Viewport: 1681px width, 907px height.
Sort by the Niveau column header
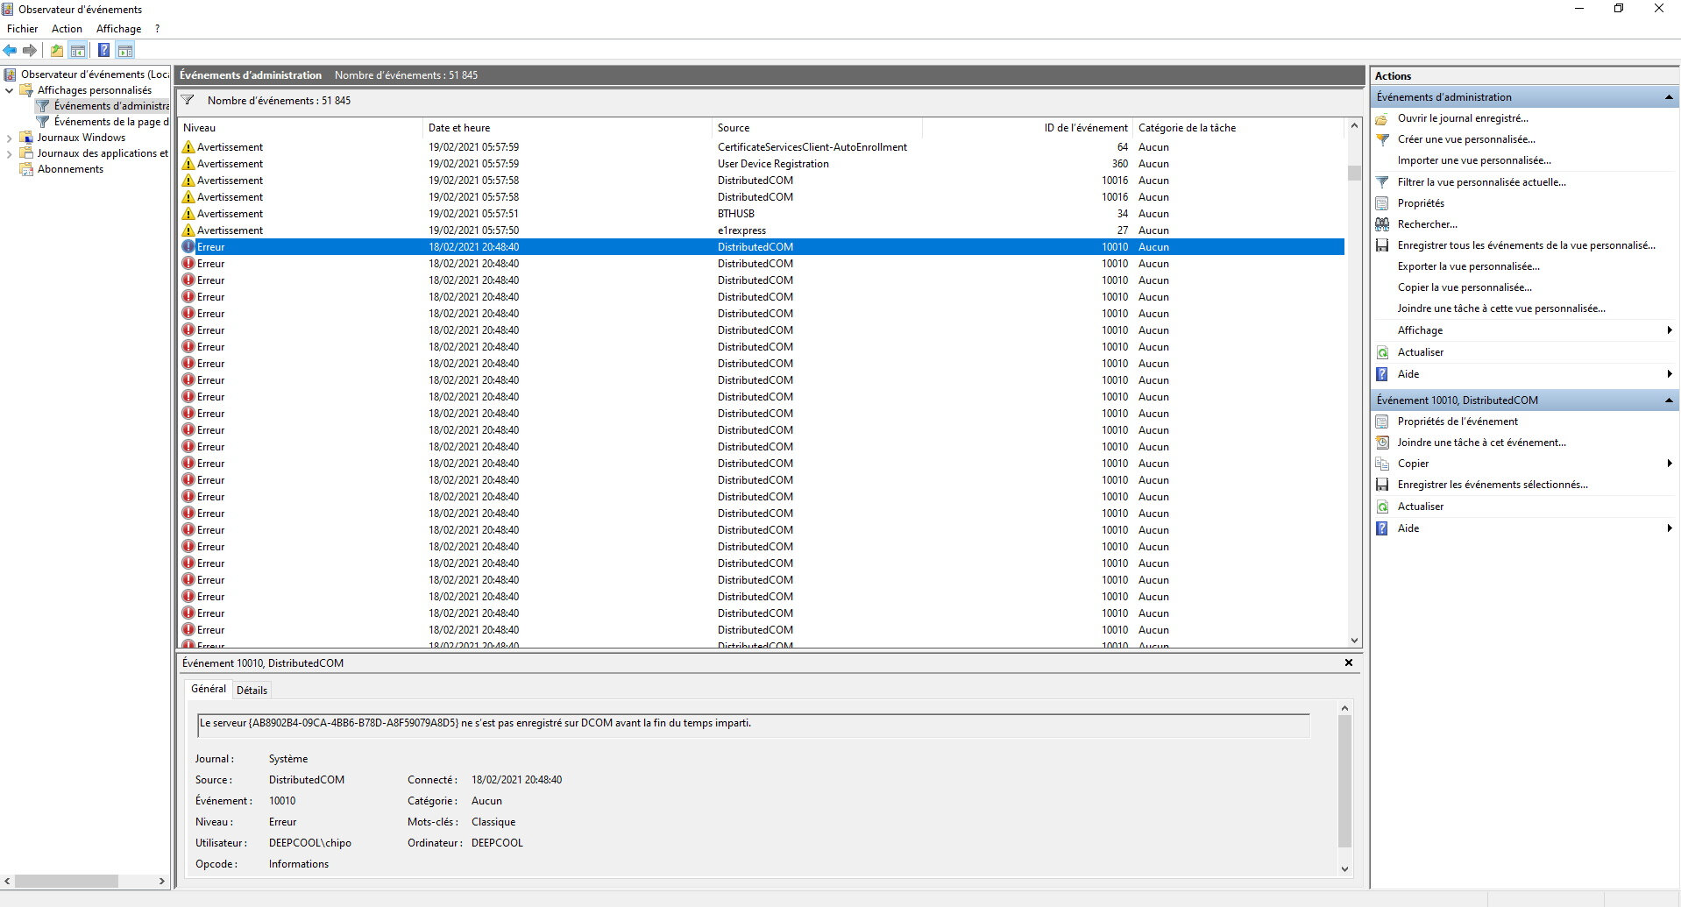pos(301,128)
